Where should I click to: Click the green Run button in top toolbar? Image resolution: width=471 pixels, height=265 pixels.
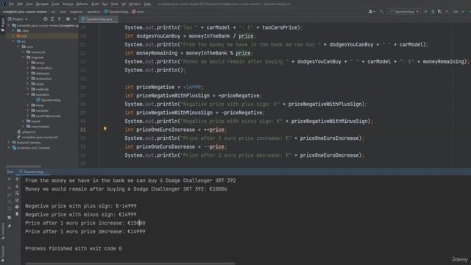[x=425, y=12]
